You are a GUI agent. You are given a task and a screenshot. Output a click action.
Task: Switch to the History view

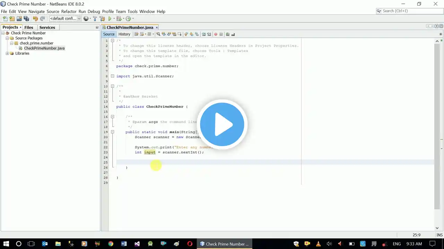point(124,34)
